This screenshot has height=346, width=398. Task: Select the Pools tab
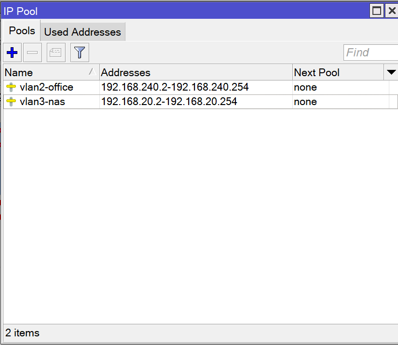pyautogui.click(x=21, y=30)
